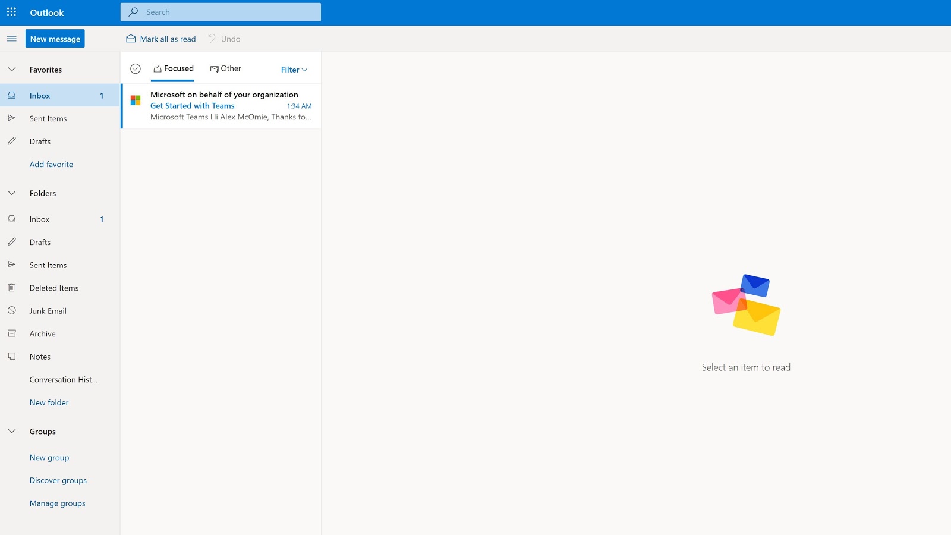Click the search magnifier icon
The image size is (951, 535).
click(133, 12)
